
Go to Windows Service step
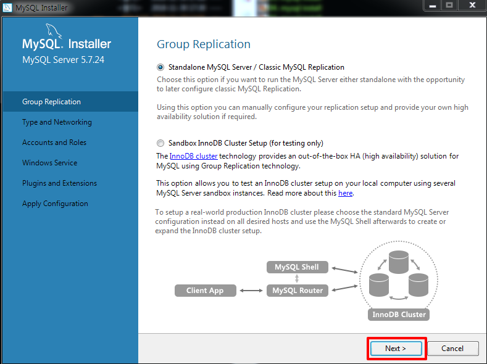50,163
